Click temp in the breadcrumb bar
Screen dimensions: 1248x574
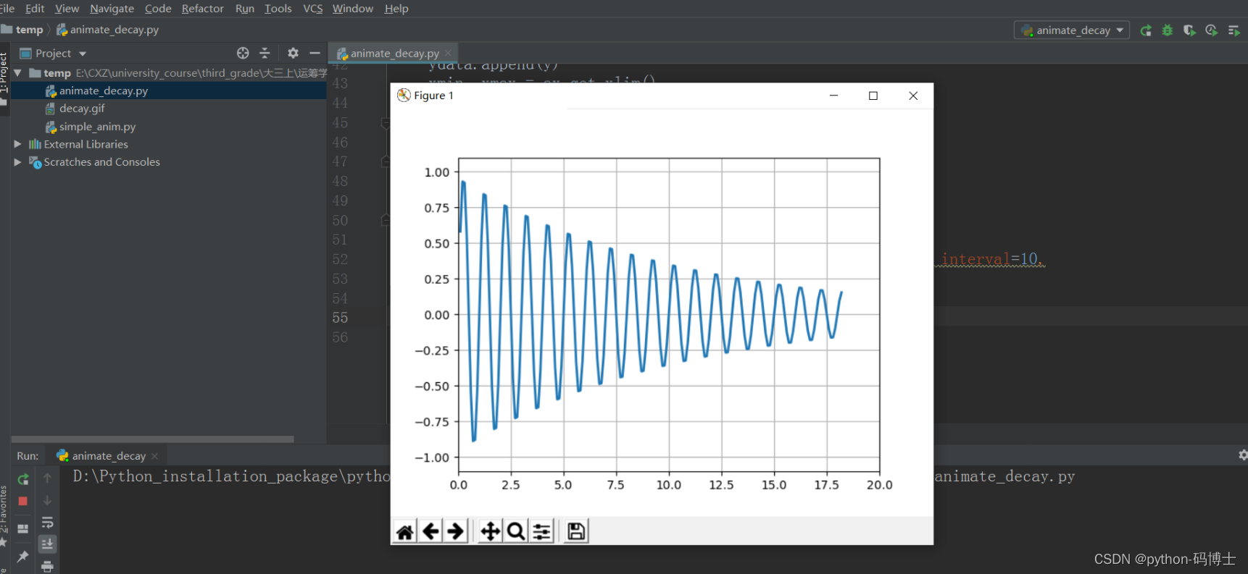click(x=29, y=30)
